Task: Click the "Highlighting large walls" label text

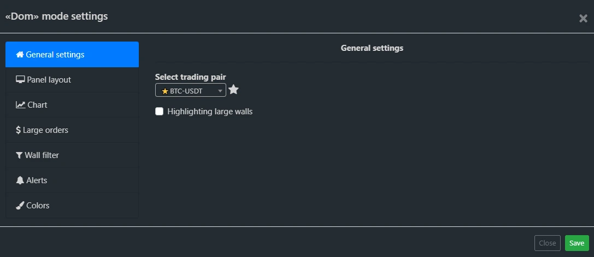Action: [210, 112]
